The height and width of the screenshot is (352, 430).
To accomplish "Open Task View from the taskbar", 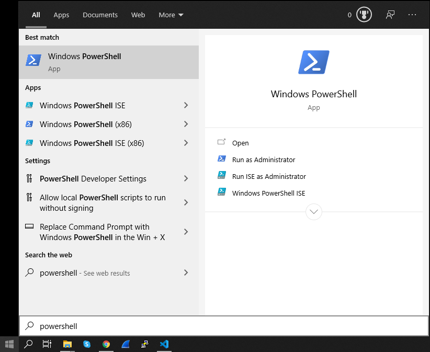I will coord(47,344).
